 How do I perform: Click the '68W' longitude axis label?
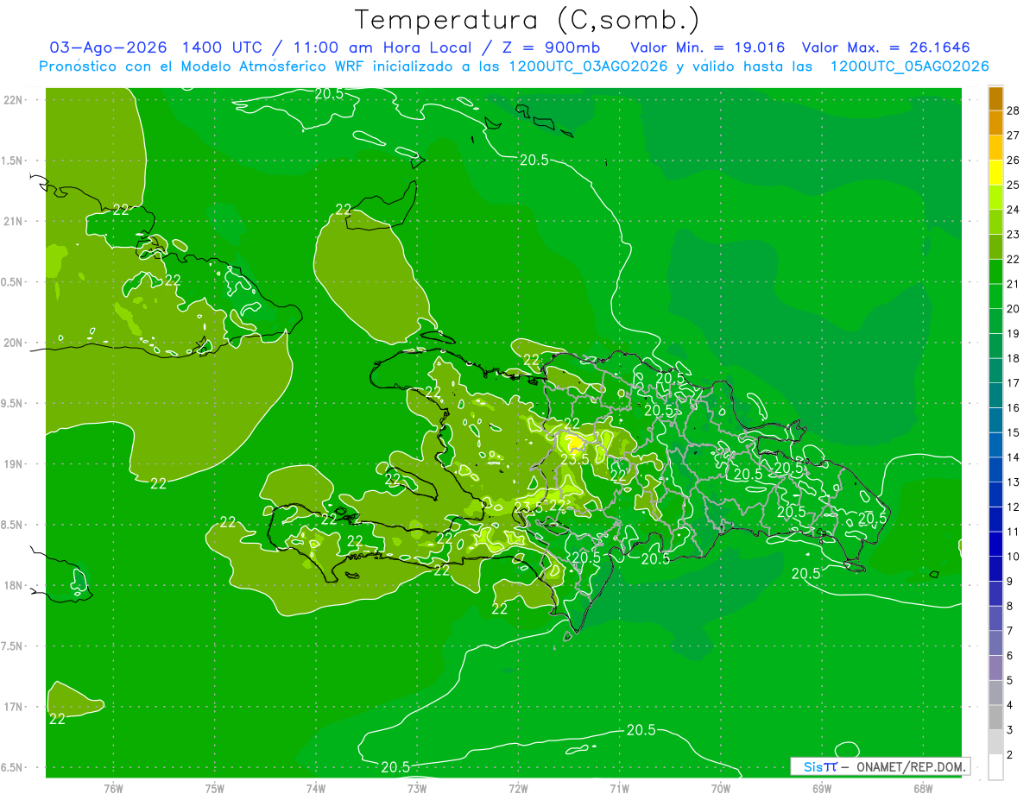point(923,789)
